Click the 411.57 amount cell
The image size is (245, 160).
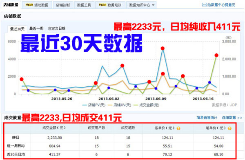pos(55,154)
